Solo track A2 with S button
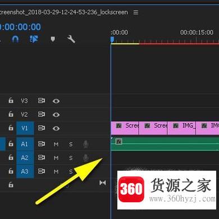Screen dimensions: 219x219 click(x=71, y=158)
